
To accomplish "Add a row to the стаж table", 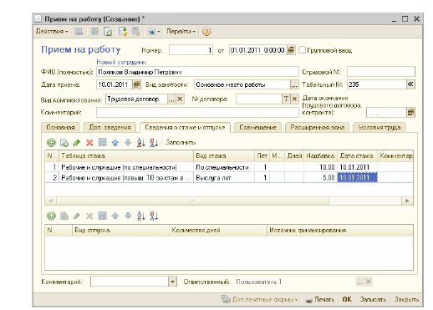I will 51,143.
